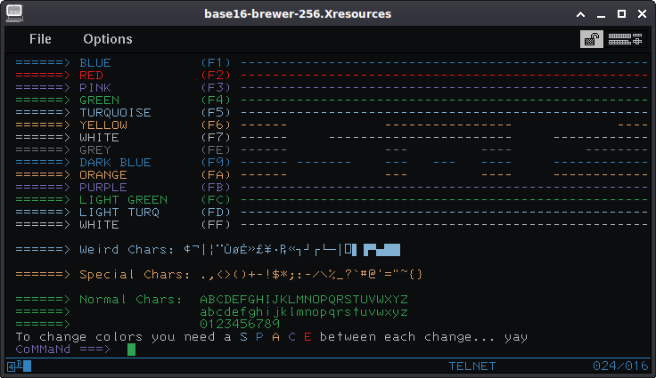Click the terminal window icon in title bar
This screenshot has width=656, height=378.
tap(14, 13)
